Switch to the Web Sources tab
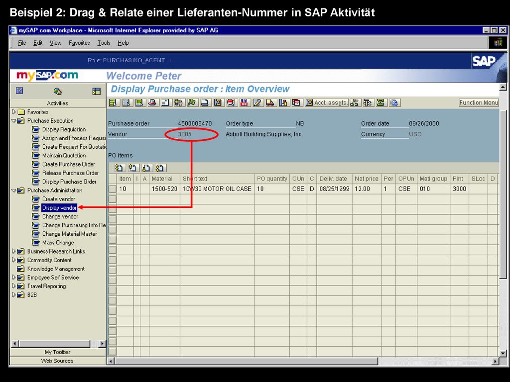510x382 pixels. (x=58, y=361)
